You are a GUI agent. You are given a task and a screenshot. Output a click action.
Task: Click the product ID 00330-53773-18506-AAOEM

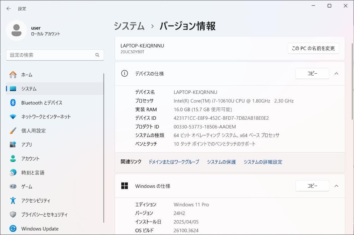click(x=205, y=127)
